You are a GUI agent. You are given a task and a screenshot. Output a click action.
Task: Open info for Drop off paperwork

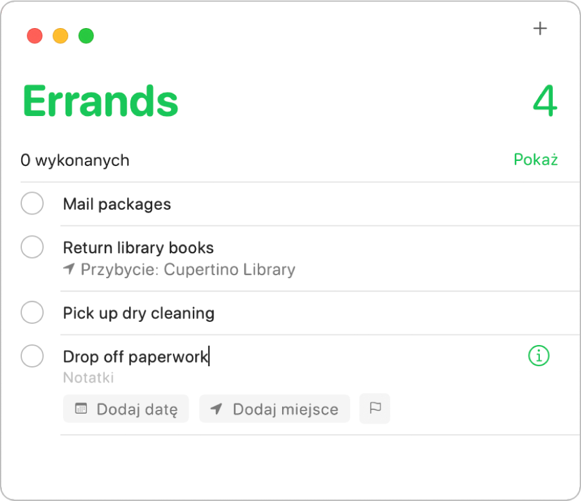[x=539, y=356]
